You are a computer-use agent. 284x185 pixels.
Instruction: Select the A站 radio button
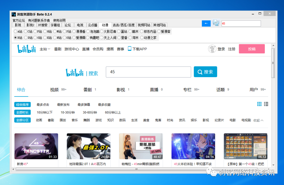tap(15, 31)
